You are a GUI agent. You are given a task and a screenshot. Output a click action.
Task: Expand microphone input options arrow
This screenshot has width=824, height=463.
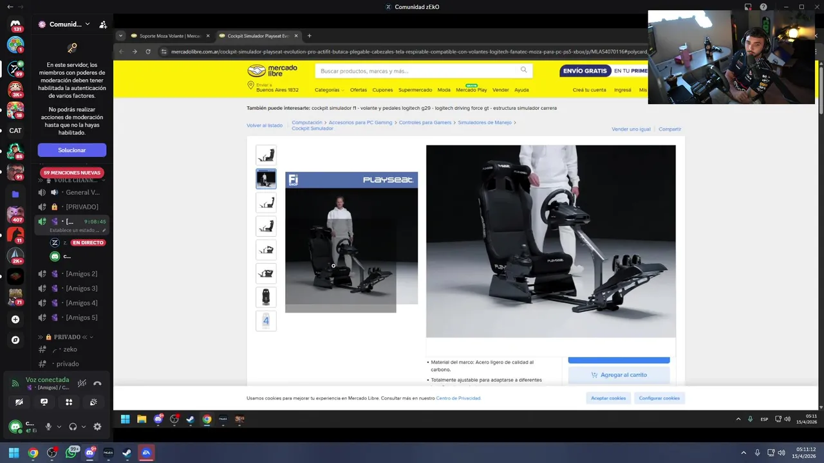tap(59, 426)
